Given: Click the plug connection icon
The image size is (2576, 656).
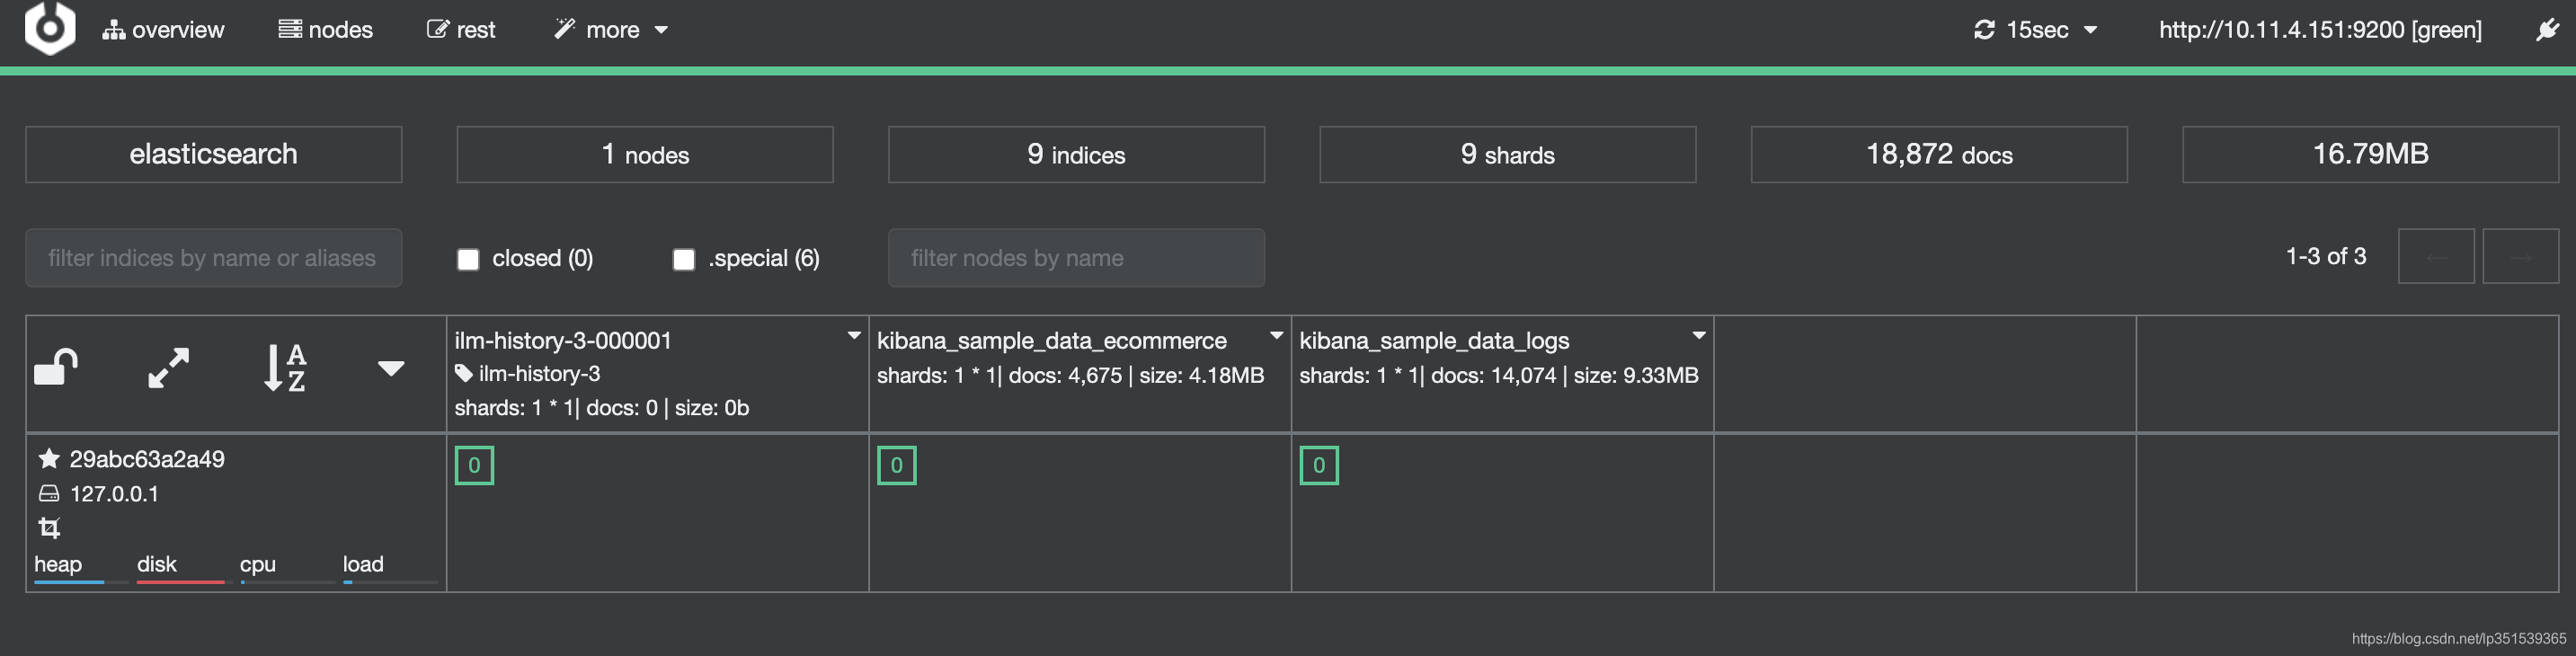Looking at the screenshot, I should pyautogui.click(x=2547, y=30).
